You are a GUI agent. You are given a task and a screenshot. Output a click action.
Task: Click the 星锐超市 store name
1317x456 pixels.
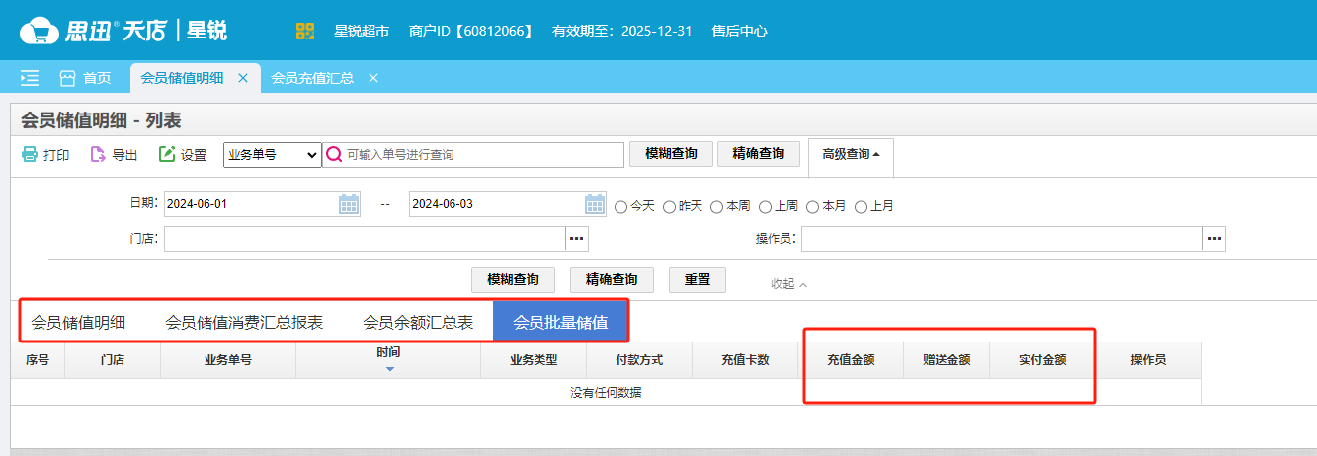point(363,31)
